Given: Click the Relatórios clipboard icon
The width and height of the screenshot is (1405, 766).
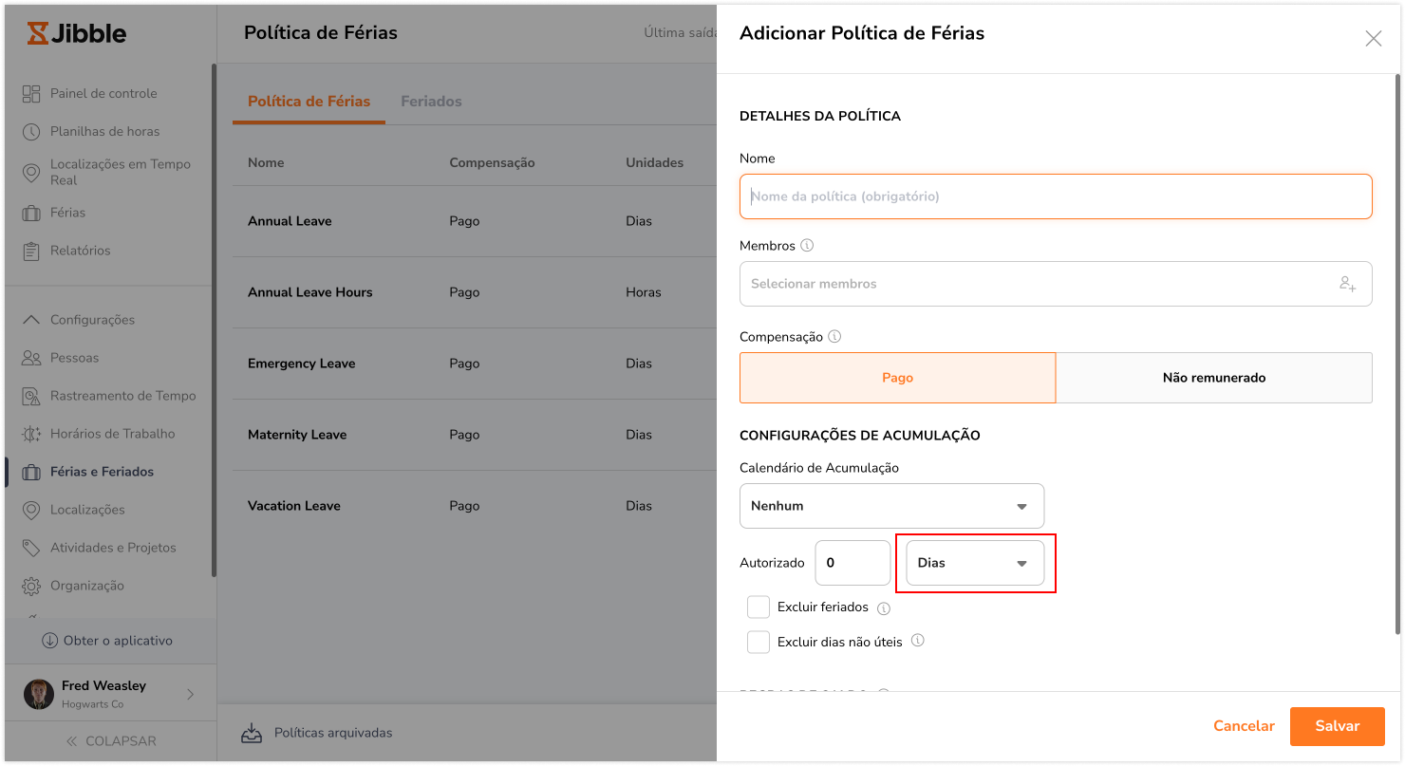Looking at the screenshot, I should tap(31, 251).
